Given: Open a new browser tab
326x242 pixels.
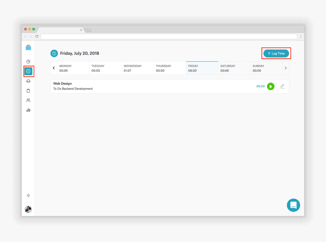Looking at the screenshot, I should 88,30.
